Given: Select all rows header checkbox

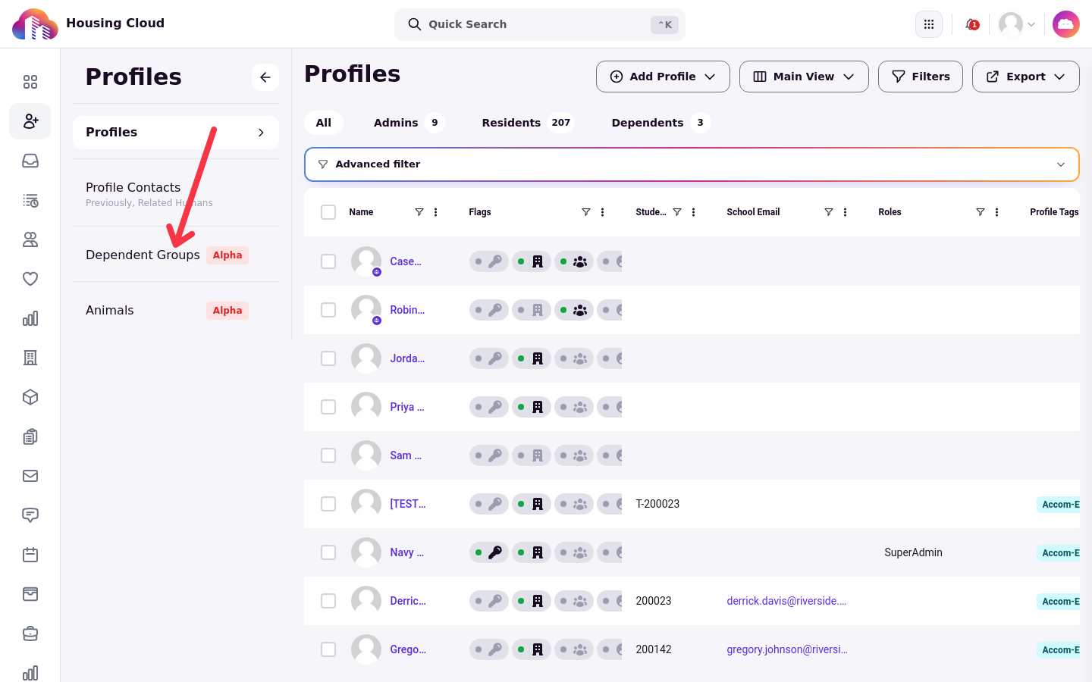Looking at the screenshot, I should (x=328, y=212).
